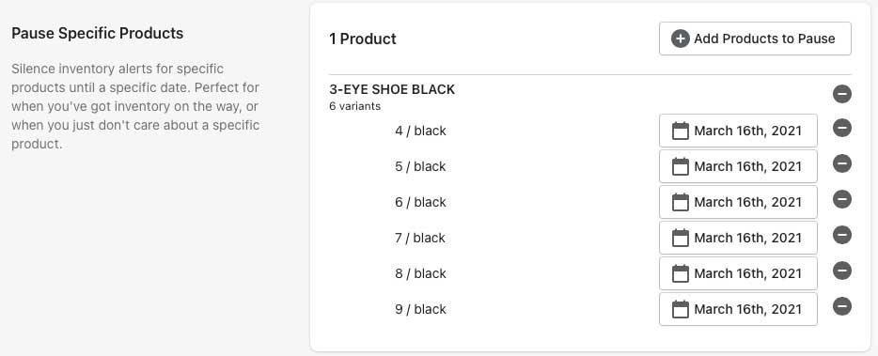Click the Pause Specific Products heading
878x356 pixels.
point(98,33)
